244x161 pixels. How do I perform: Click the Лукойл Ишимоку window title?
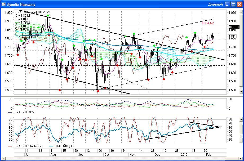click(x=21, y=5)
